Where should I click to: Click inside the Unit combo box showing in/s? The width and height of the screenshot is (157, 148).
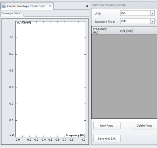click(x=135, y=13)
